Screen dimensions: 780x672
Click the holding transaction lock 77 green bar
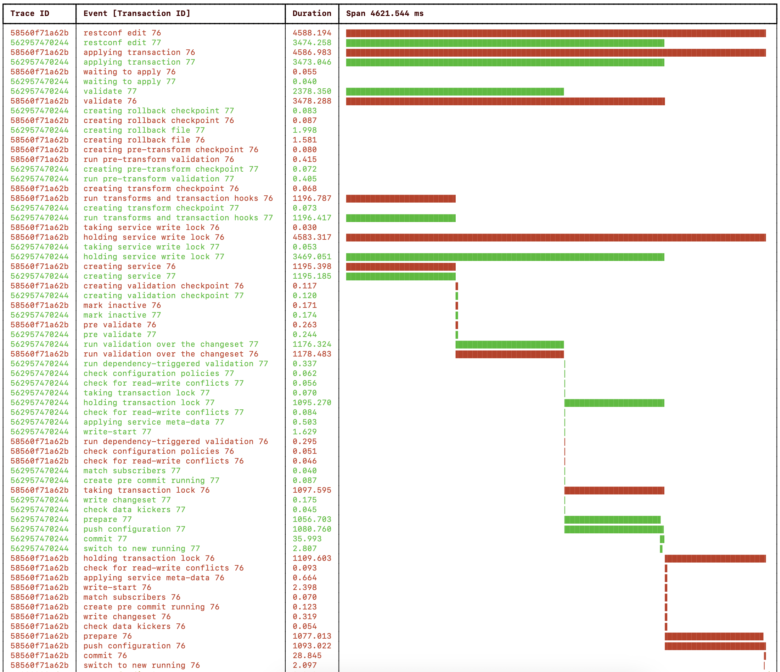pyautogui.click(x=614, y=403)
